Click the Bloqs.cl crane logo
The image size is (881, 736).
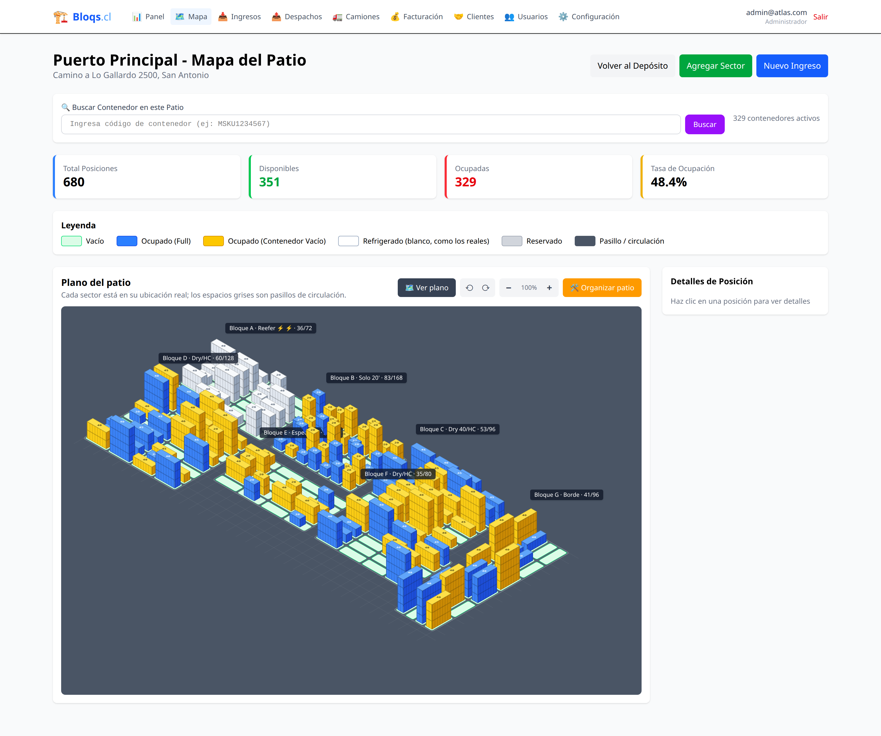[82, 17]
